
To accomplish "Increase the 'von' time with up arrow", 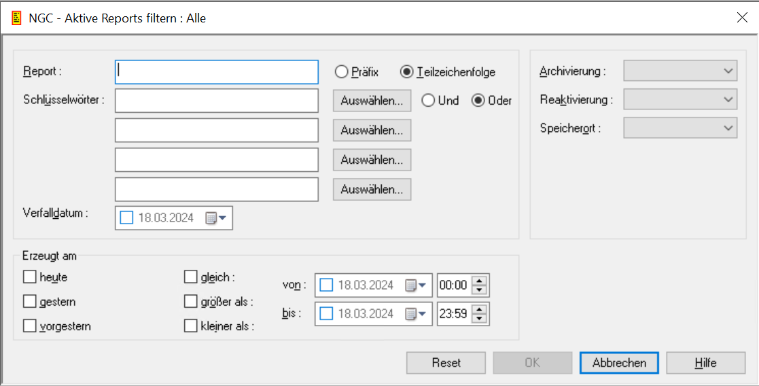I will [x=480, y=281].
